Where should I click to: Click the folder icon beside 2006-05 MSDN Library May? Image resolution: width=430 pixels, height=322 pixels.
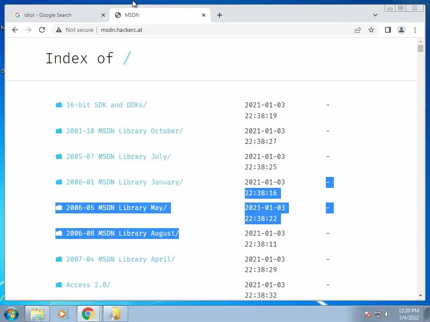coord(59,208)
